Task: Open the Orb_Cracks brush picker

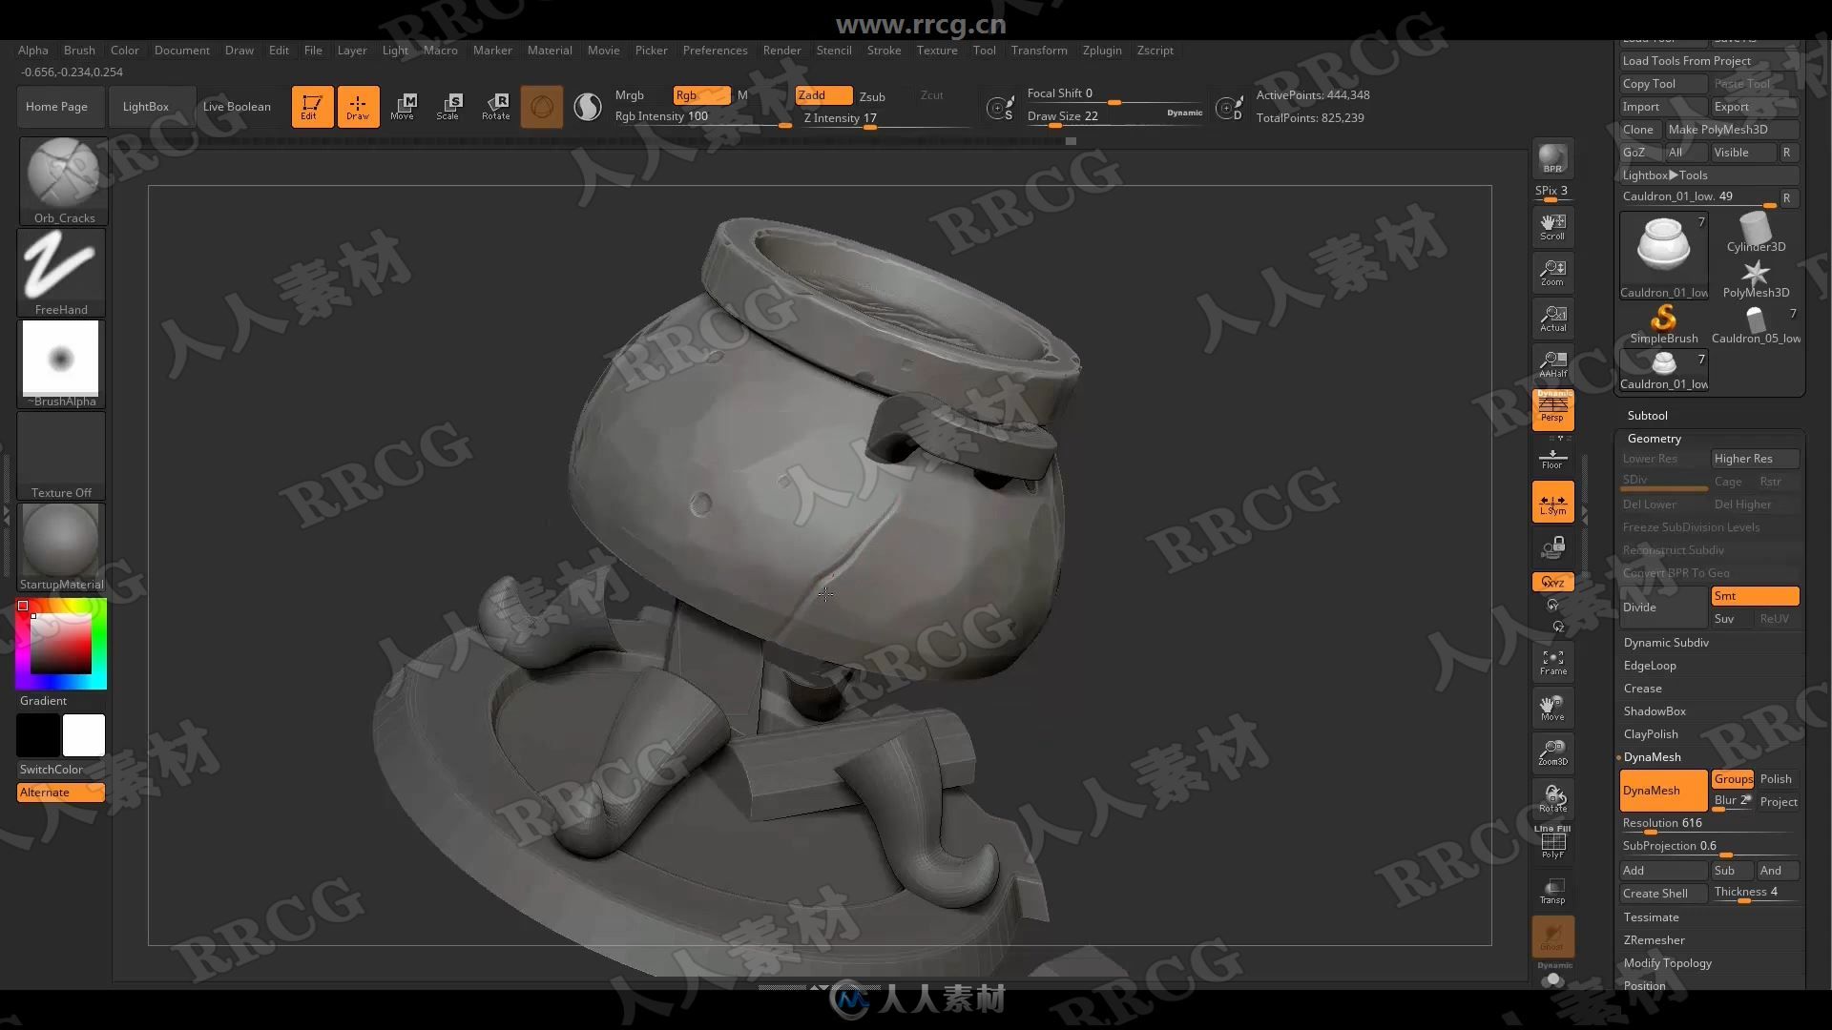Action: pyautogui.click(x=63, y=181)
